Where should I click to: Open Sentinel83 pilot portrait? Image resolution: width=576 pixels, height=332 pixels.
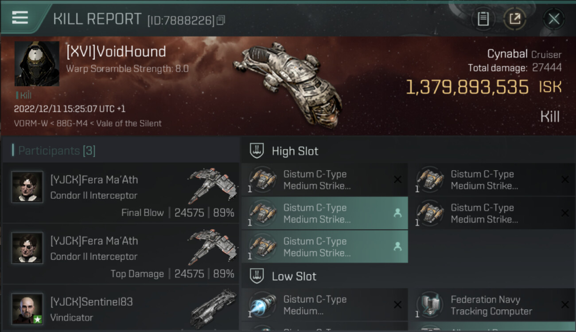point(27,309)
